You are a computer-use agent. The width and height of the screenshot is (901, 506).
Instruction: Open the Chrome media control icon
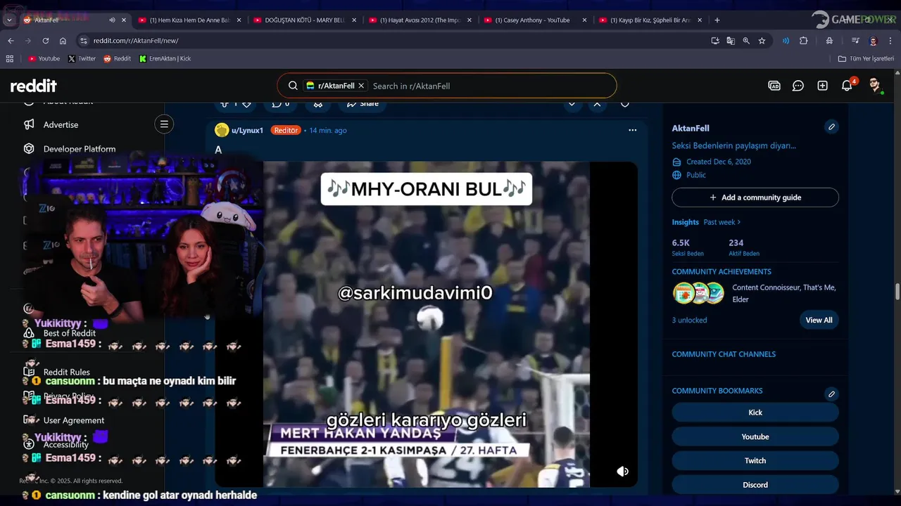click(855, 41)
